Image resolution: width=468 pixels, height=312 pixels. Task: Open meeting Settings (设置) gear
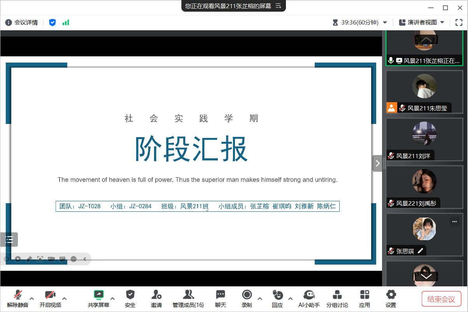[x=391, y=295]
